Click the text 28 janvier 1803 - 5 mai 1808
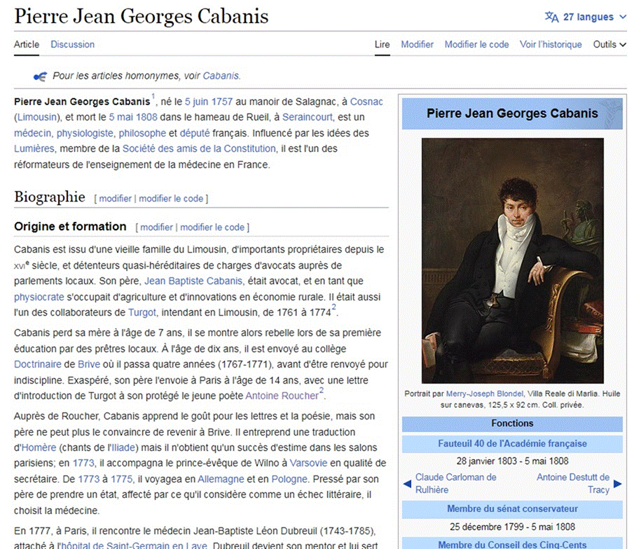 [x=512, y=461]
